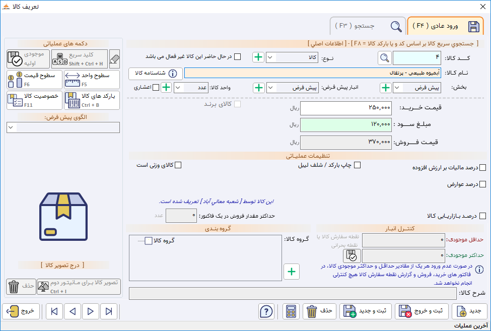Add a new default warehouse with plus icon
The height and width of the screenshot is (331, 491).
259,88
